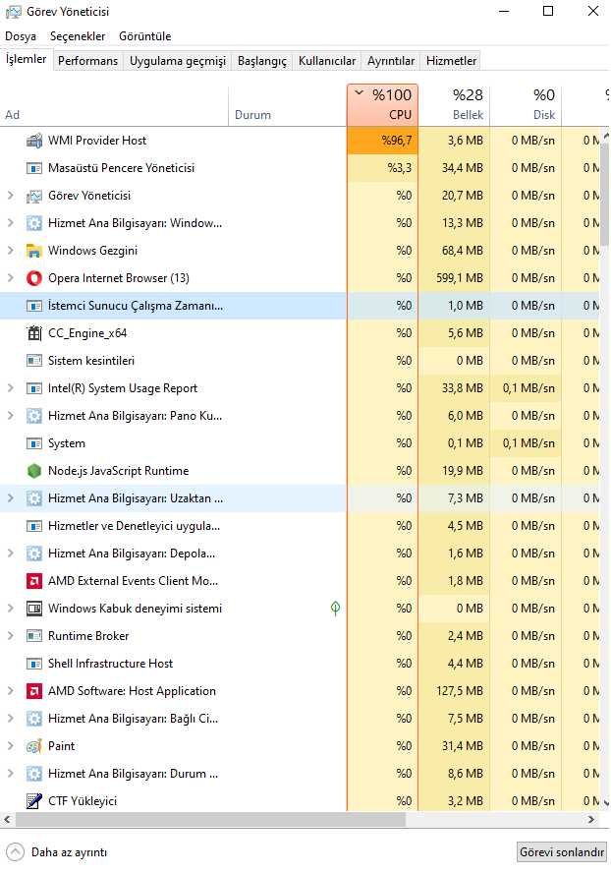This screenshot has width=611, height=874.
Task: Collapse details with Daha az ayrıntı arrow
Action: click(x=15, y=852)
